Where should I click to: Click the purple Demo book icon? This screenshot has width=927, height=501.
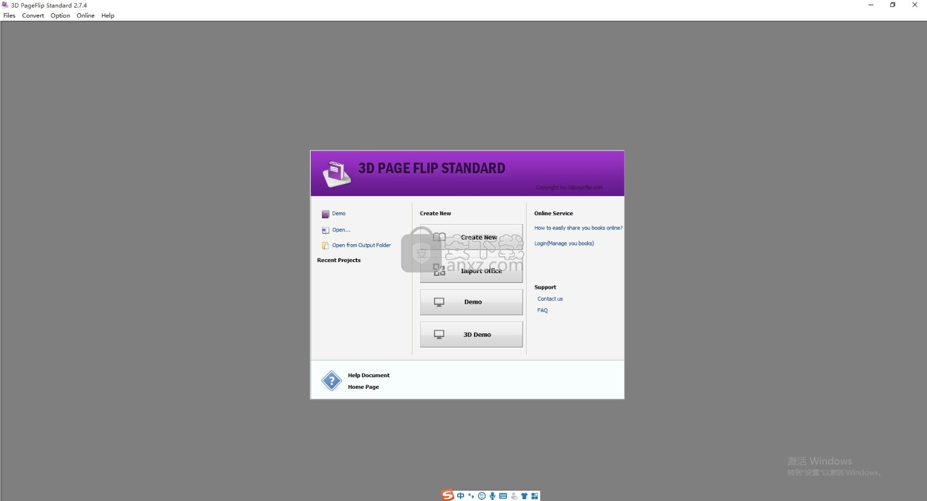(x=326, y=214)
